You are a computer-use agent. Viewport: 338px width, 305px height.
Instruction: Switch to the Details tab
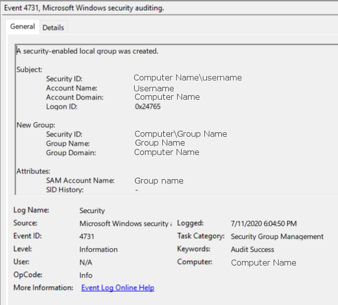coord(53,28)
